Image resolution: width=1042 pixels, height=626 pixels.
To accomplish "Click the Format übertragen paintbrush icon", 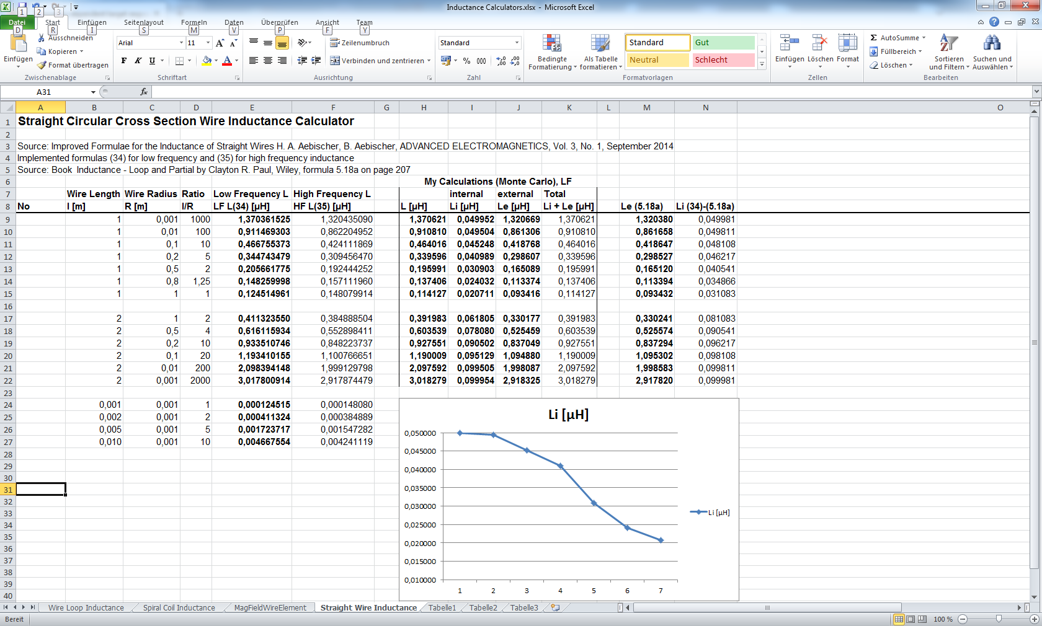I will pyautogui.click(x=42, y=65).
